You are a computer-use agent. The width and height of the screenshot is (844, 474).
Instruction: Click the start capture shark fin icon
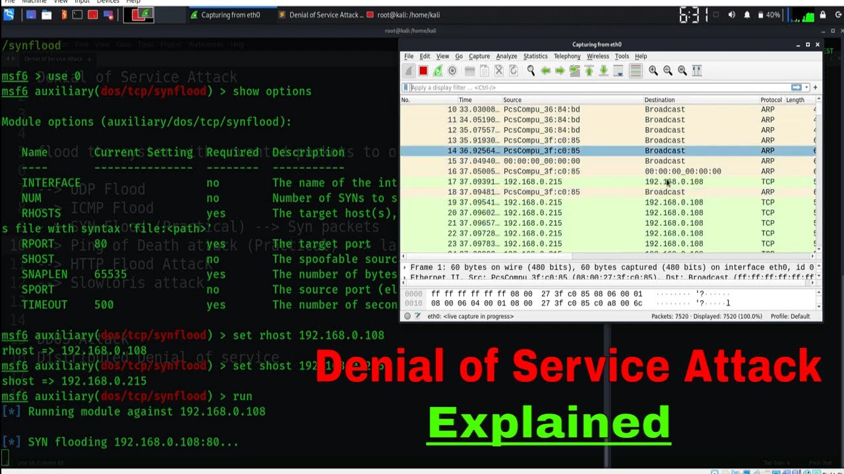click(409, 71)
